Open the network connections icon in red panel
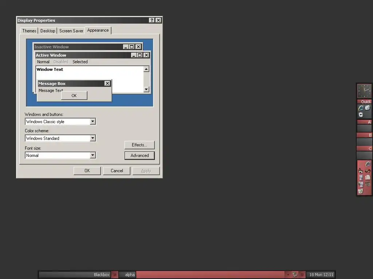 click(x=361, y=170)
